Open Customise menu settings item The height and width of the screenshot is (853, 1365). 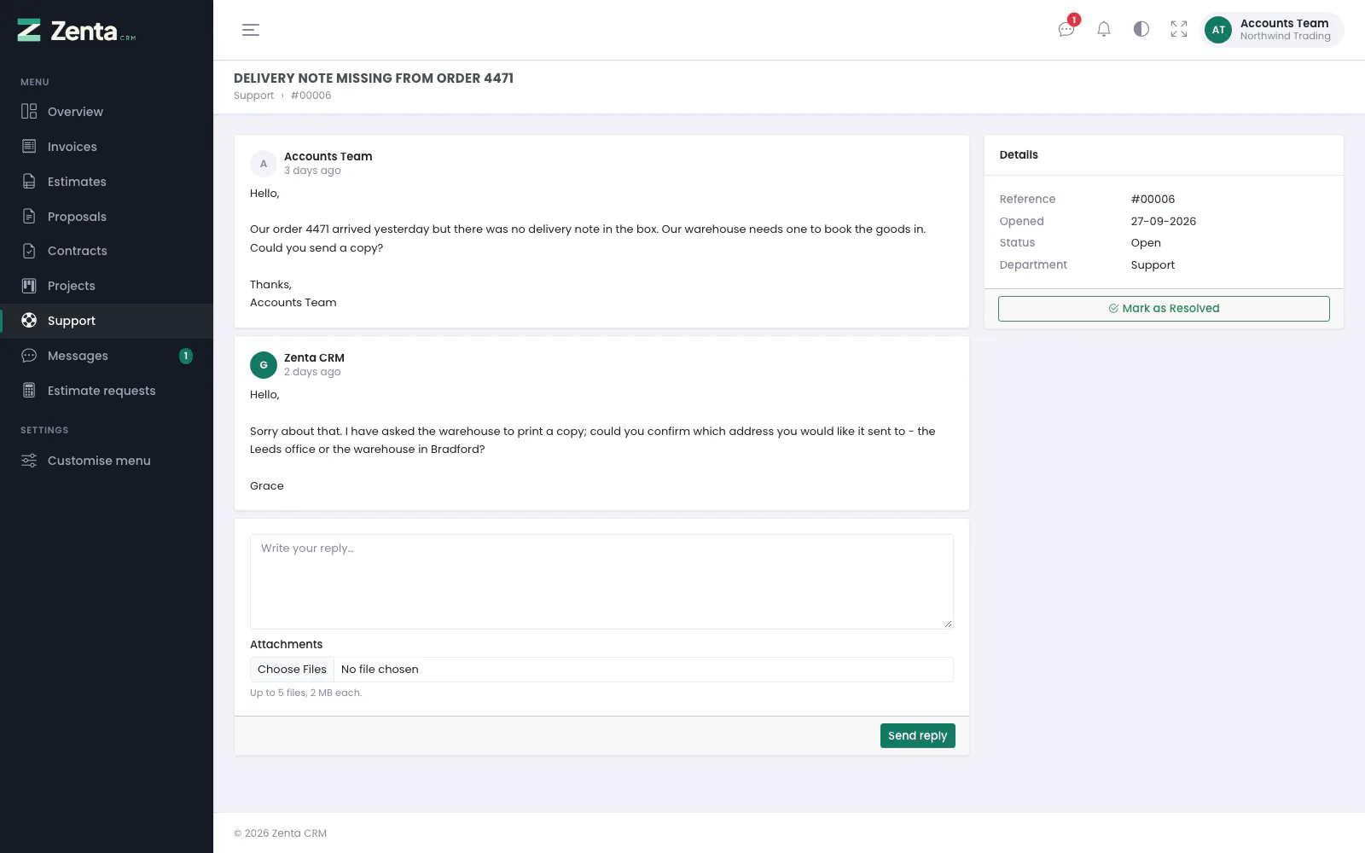[x=107, y=461]
